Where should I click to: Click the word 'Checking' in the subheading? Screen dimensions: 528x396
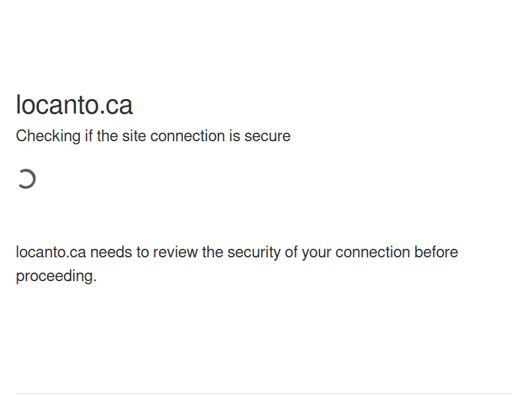point(48,136)
